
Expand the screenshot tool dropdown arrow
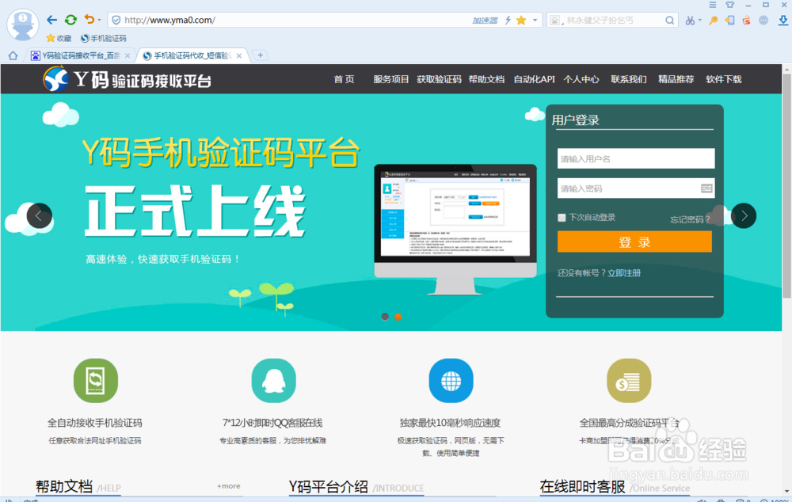tap(699, 20)
